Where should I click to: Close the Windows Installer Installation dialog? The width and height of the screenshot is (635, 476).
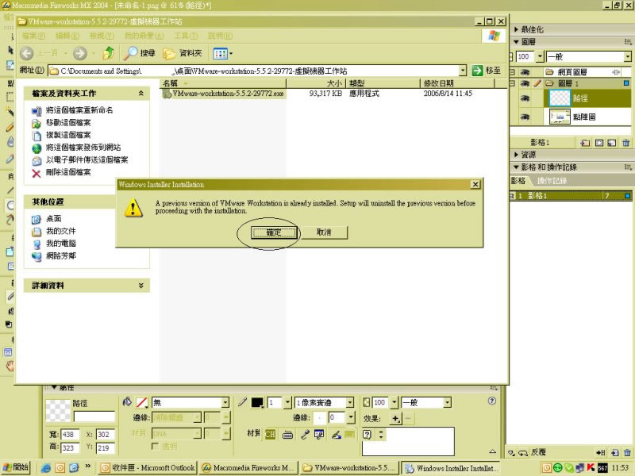click(475, 185)
